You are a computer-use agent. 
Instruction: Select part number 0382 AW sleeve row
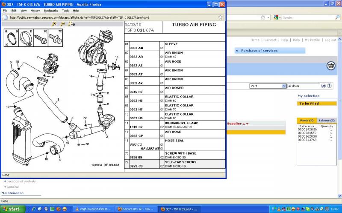click(175, 46)
